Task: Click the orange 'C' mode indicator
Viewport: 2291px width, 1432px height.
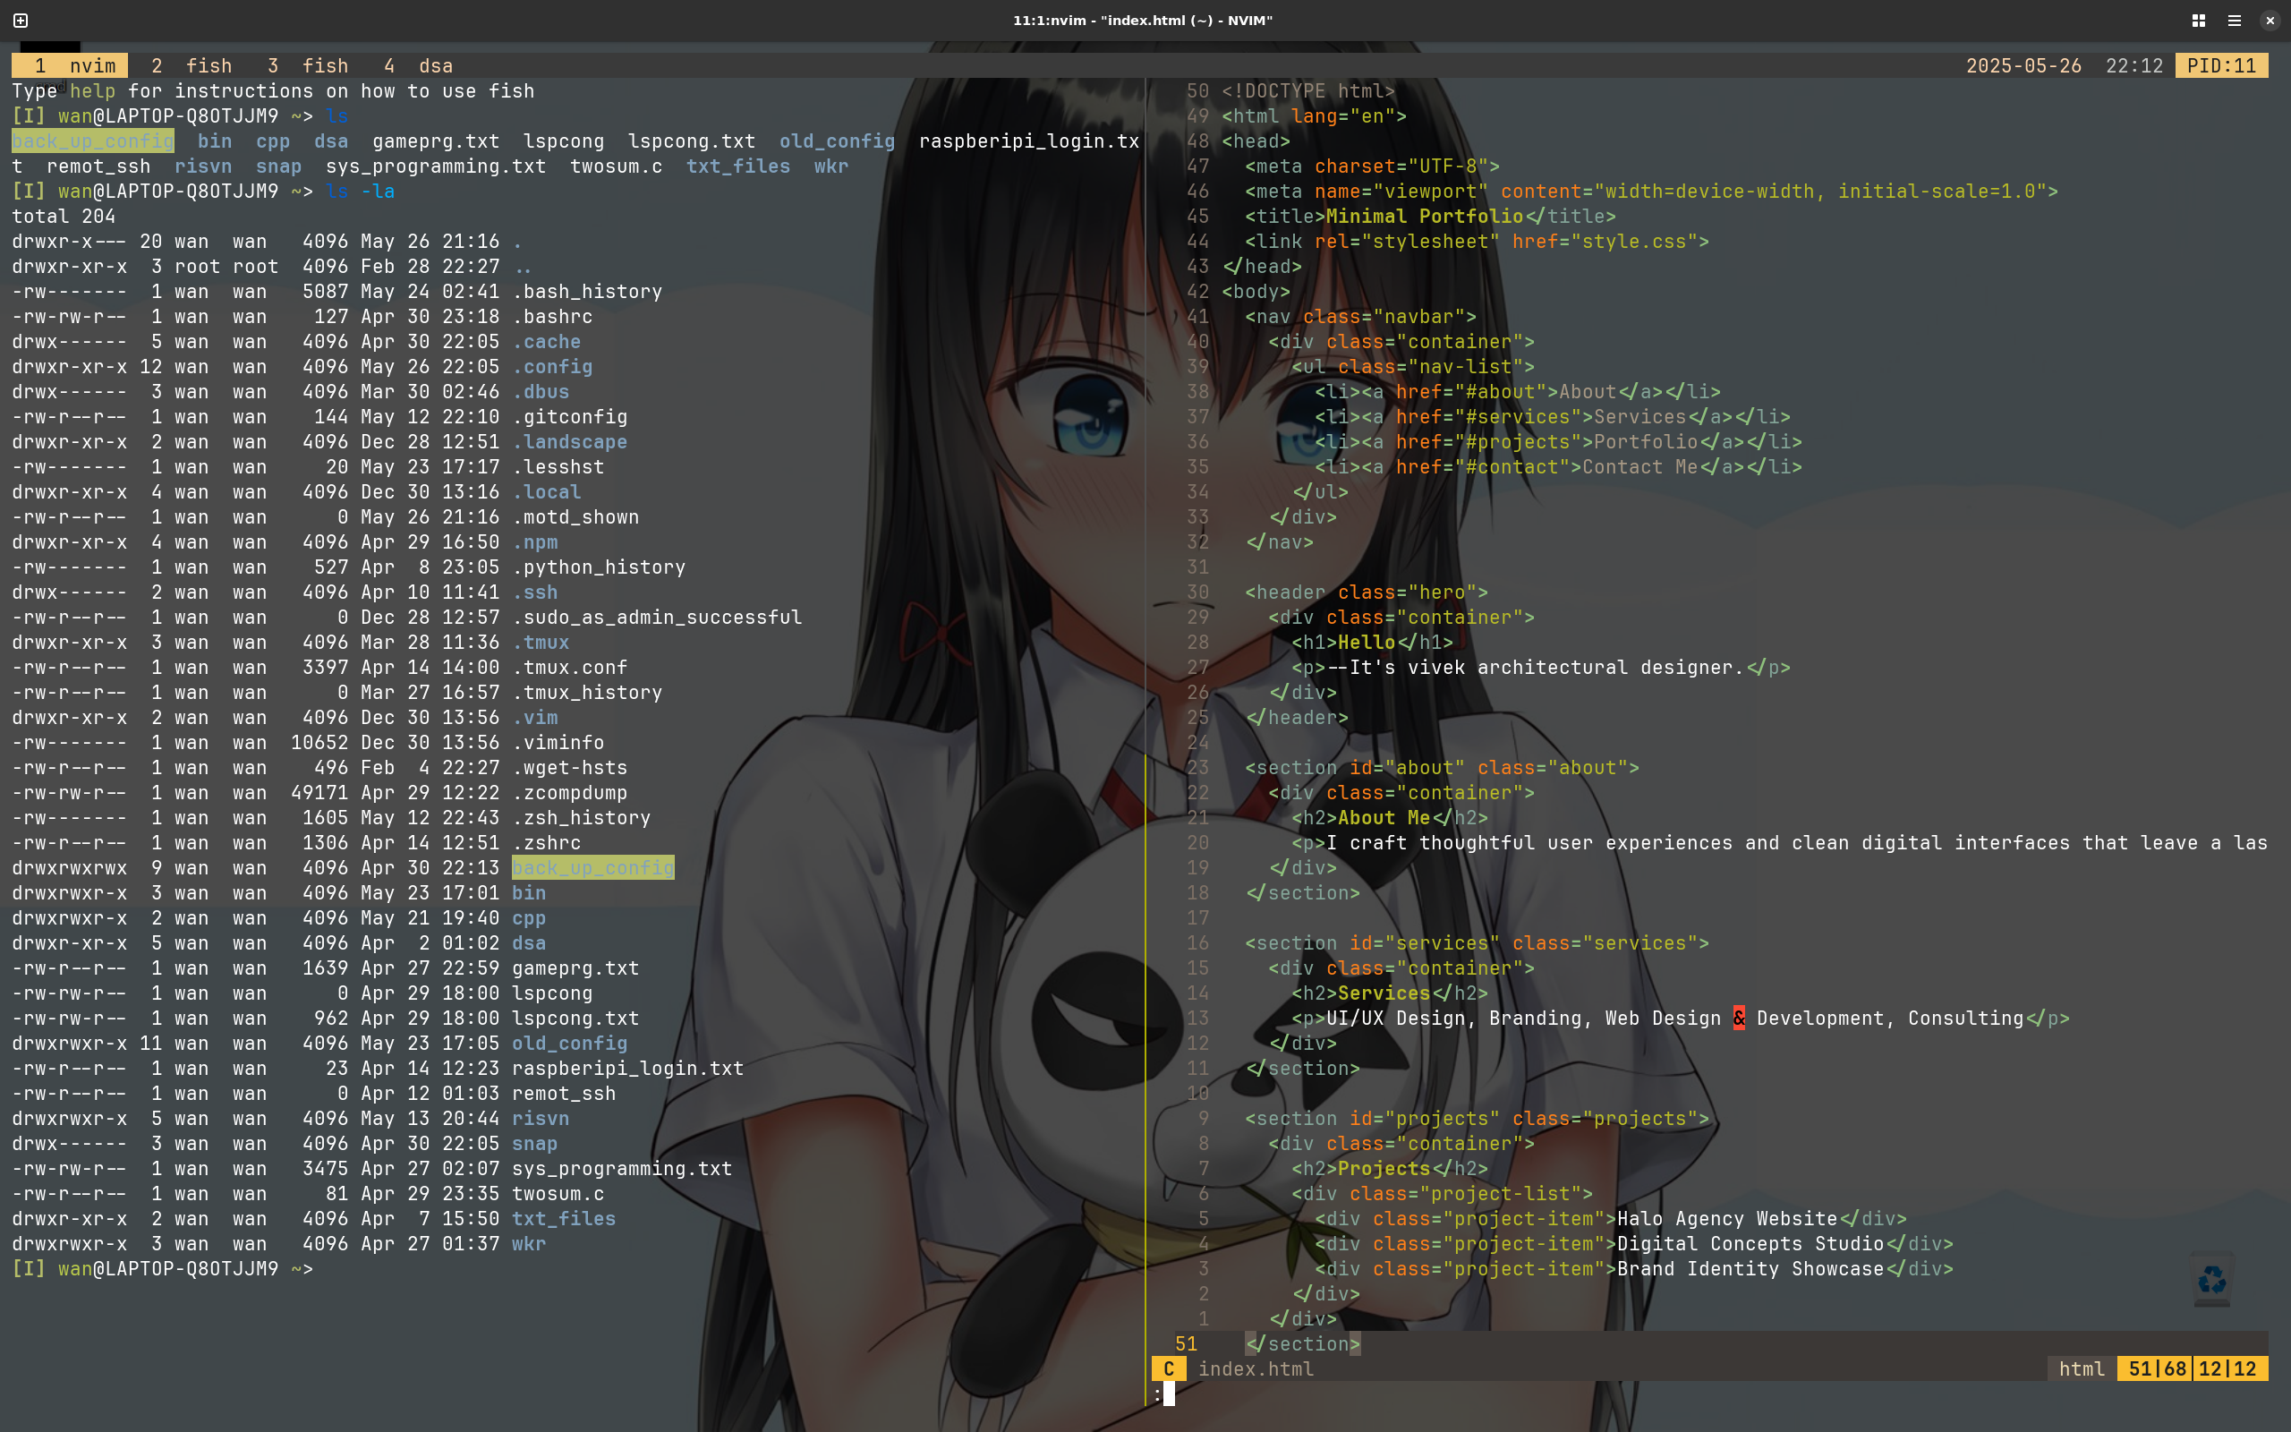Action: click(1169, 1368)
